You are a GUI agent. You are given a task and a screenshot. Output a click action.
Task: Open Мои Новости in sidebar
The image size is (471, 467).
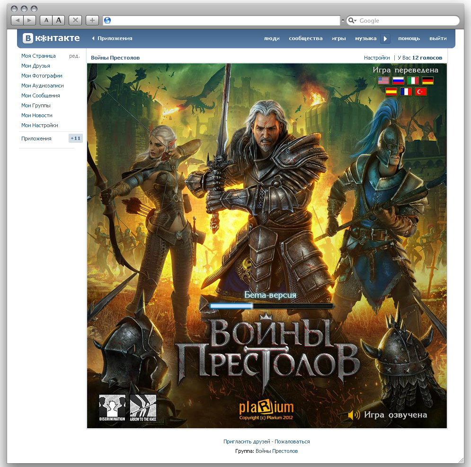pyautogui.click(x=36, y=115)
